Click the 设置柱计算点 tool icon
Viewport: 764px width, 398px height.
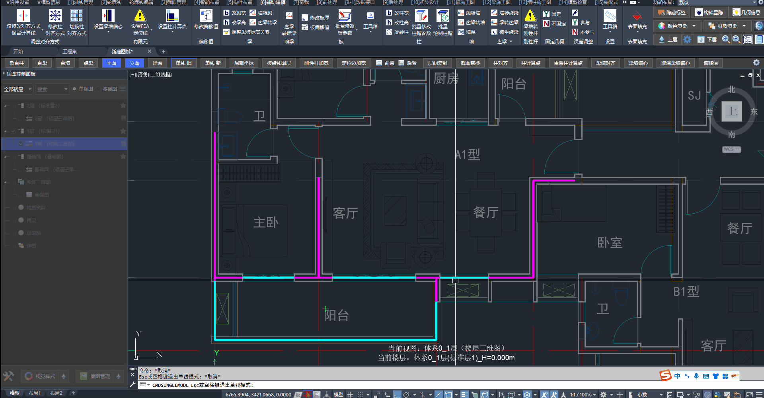172,16
